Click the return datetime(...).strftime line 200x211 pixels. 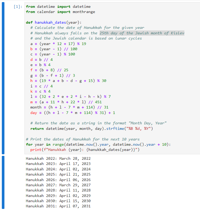[92, 129]
